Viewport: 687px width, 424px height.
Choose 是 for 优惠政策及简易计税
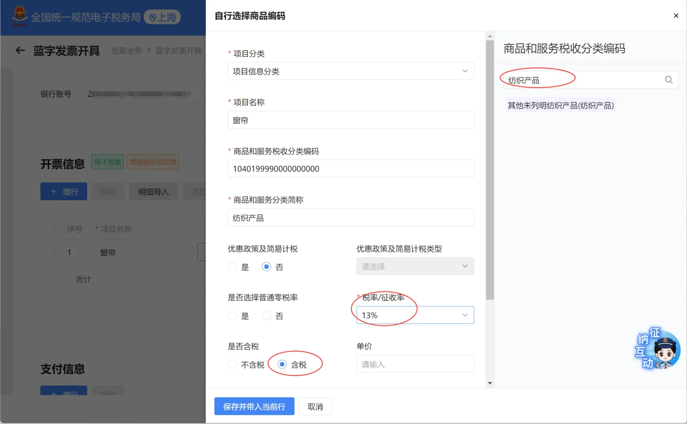[232, 267]
